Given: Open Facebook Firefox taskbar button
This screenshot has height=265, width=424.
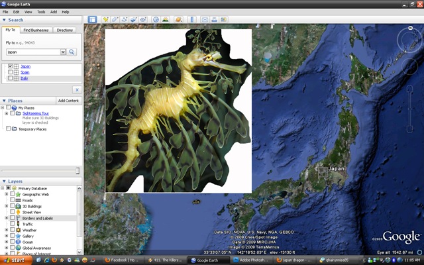Looking at the screenshot, I should pyautogui.click(x=125, y=260).
